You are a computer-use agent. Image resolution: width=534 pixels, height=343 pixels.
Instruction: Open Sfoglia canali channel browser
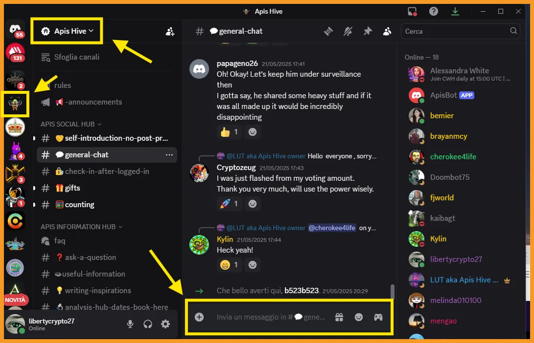[x=70, y=57]
